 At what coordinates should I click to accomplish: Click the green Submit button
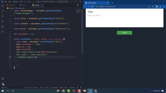(x=125, y=33)
